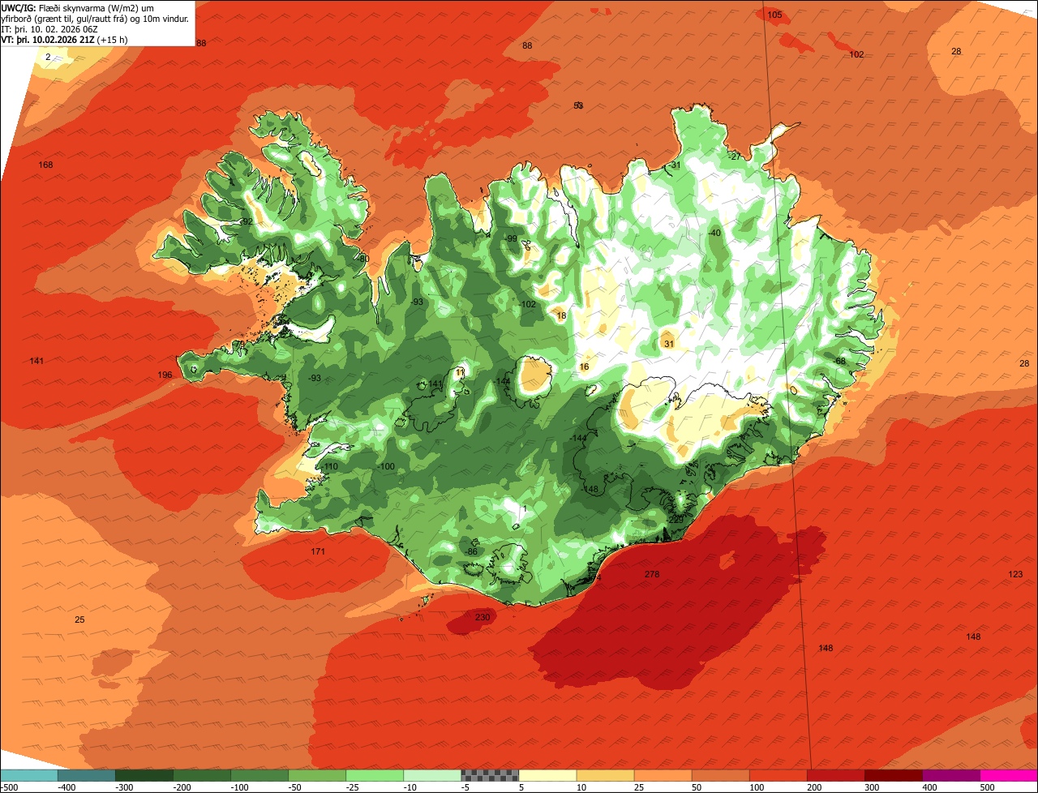This screenshot has width=1038, height=793.
Task: Click the light teal legend swatch between -500 and -400
Action: point(28,775)
